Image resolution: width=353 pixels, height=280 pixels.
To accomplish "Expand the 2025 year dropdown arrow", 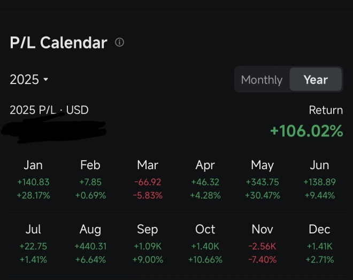I will click(45, 79).
